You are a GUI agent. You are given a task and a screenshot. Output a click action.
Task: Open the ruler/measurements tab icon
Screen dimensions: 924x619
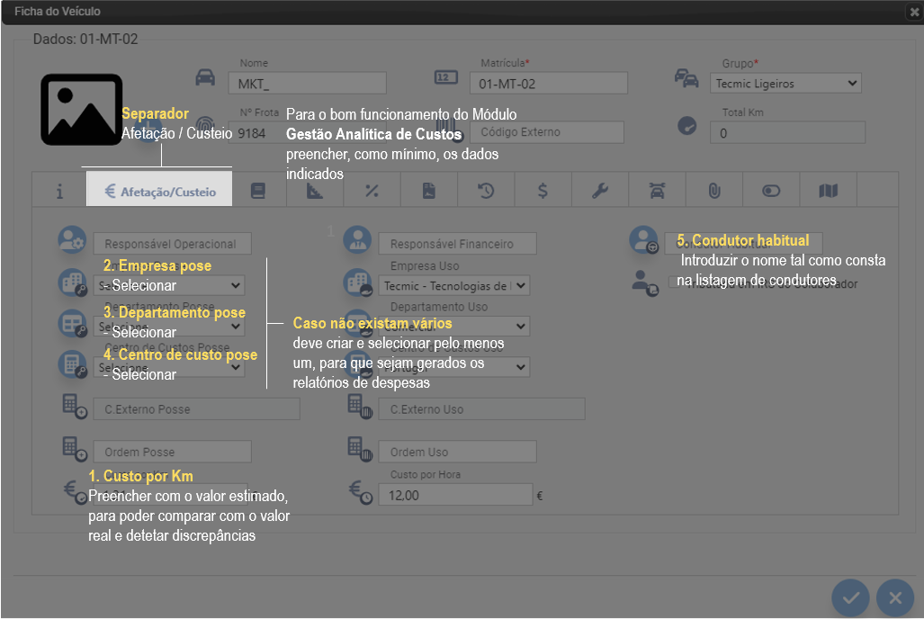tap(315, 191)
